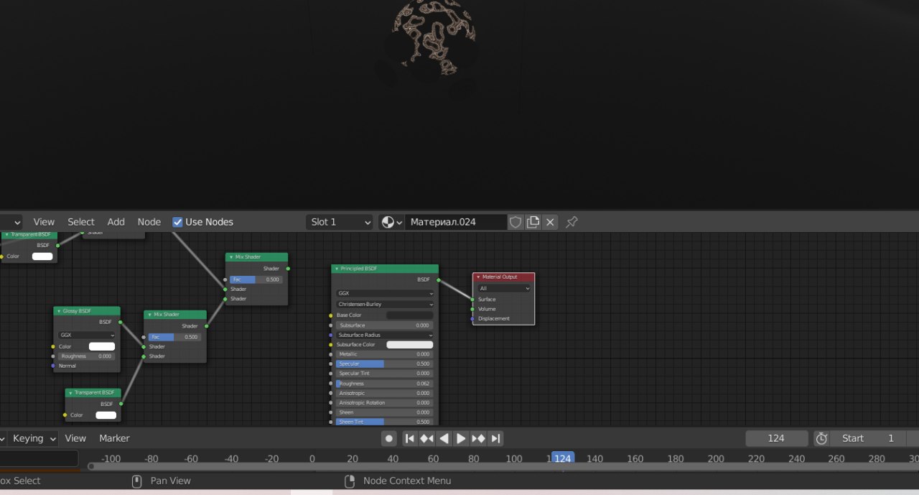Open the Marker menu
Screen dimensions: 919x495
tap(114, 438)
